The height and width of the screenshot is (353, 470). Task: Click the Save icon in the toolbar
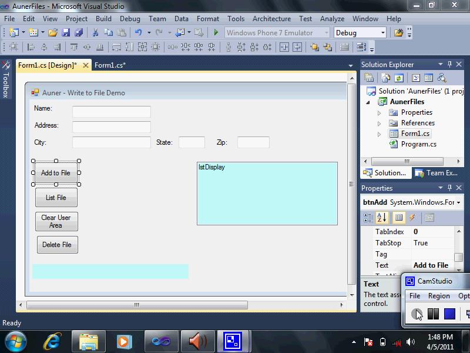click(65, 33)
